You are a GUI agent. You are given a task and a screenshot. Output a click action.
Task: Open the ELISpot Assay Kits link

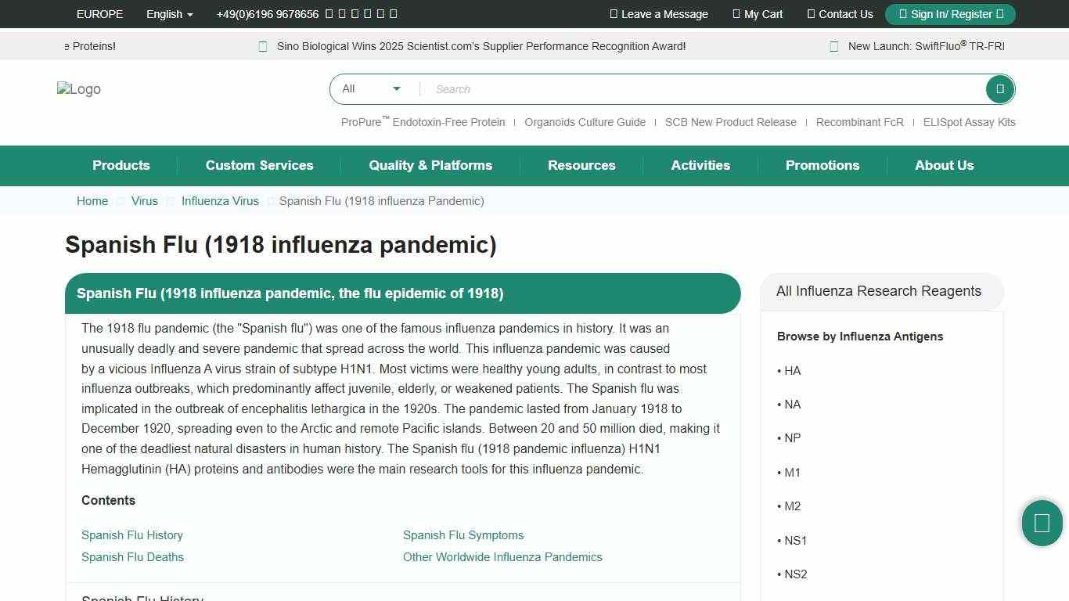click(969, 122)
